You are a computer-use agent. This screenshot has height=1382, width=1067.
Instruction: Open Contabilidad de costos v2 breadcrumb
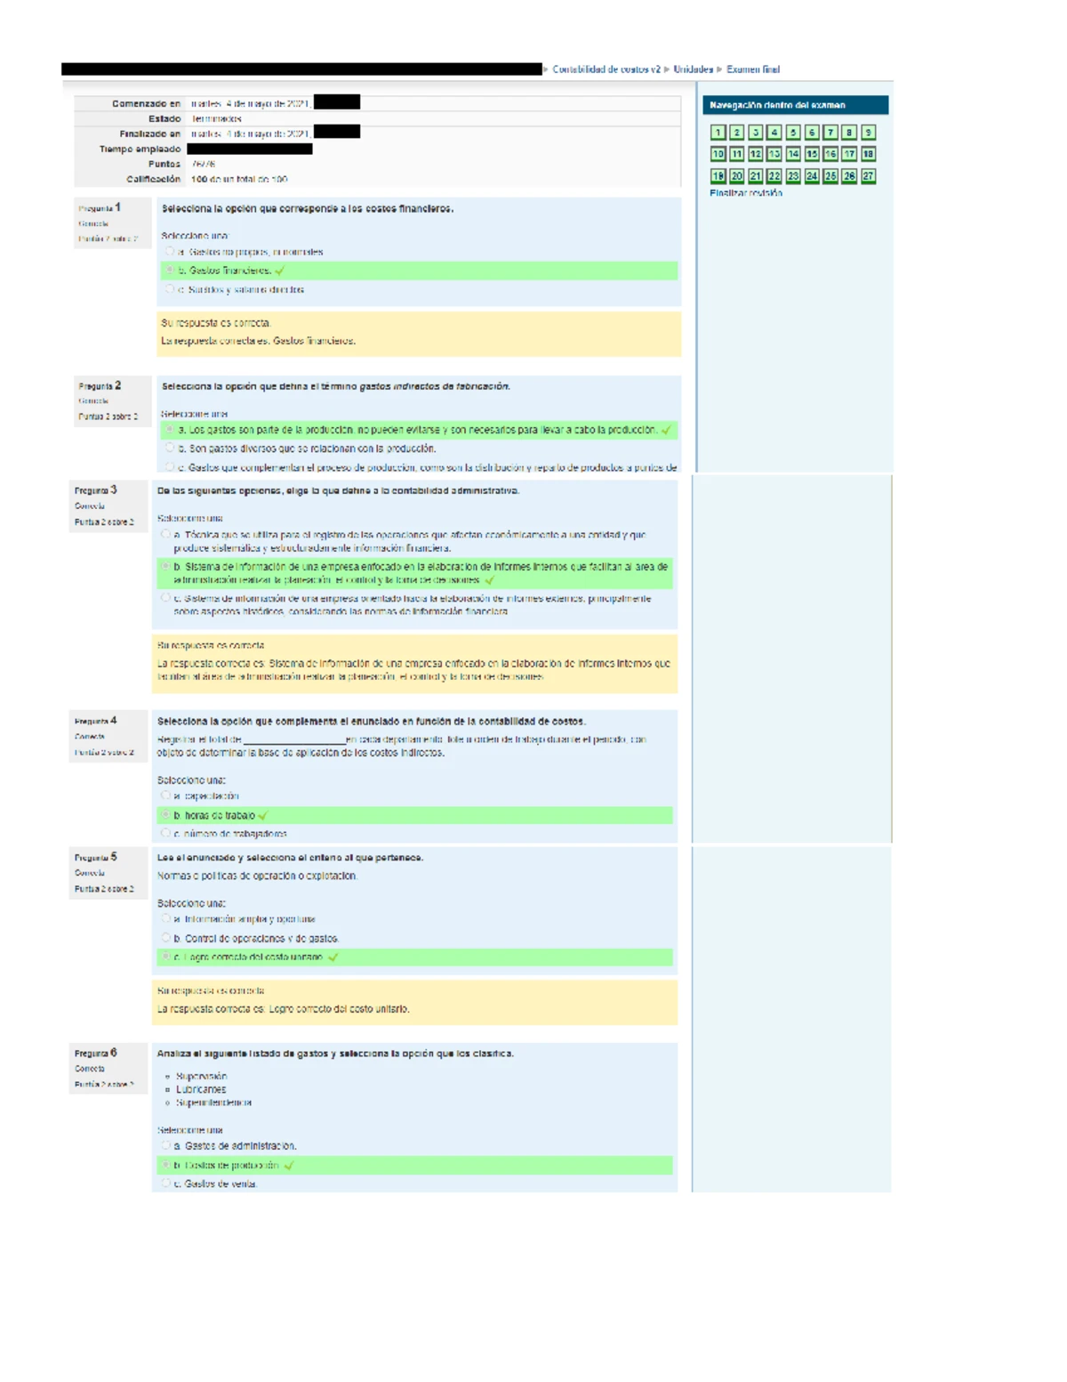[606, 69]
